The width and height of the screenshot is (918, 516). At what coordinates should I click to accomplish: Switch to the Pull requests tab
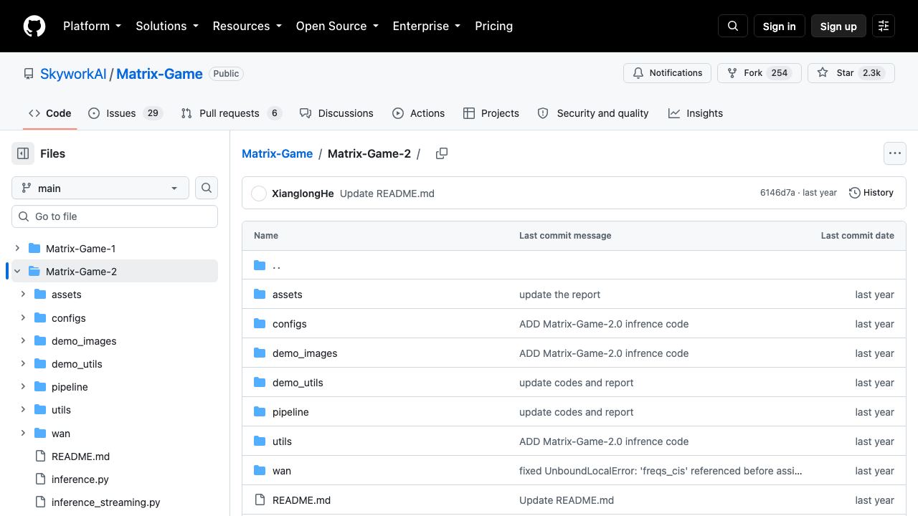[x=232, y=113]
